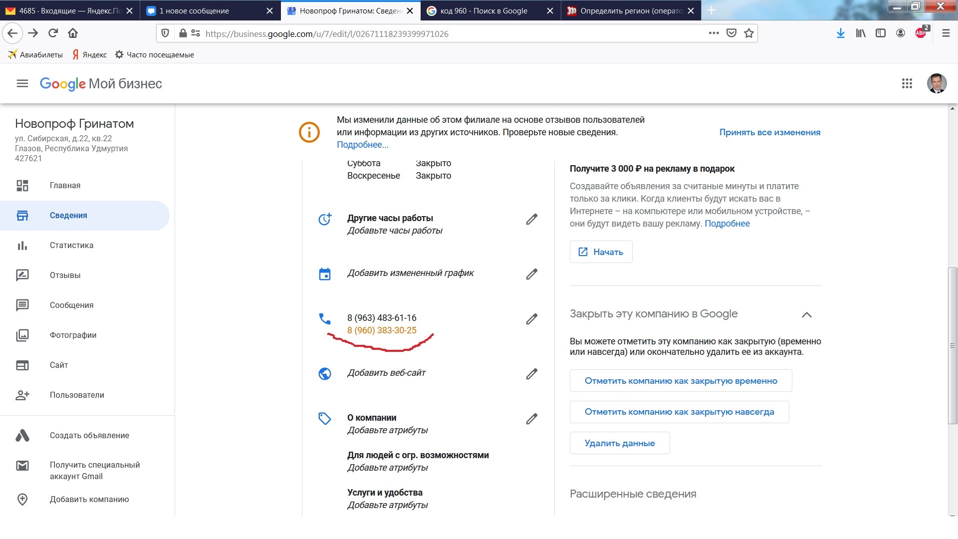Open the Firefox library icon
This screenshot has height=539, width=958.
click(861, 33)
